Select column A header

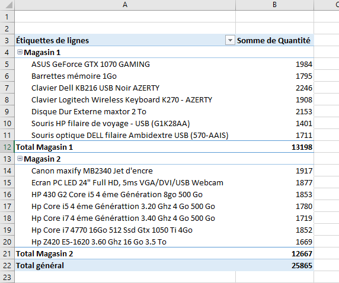[x=125, y=5]
